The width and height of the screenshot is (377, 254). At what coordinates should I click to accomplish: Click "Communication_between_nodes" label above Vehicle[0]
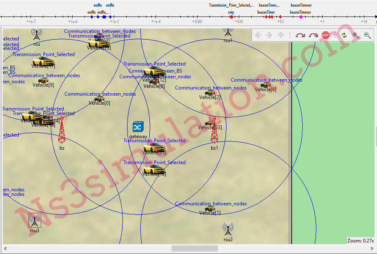coord(100,94)
